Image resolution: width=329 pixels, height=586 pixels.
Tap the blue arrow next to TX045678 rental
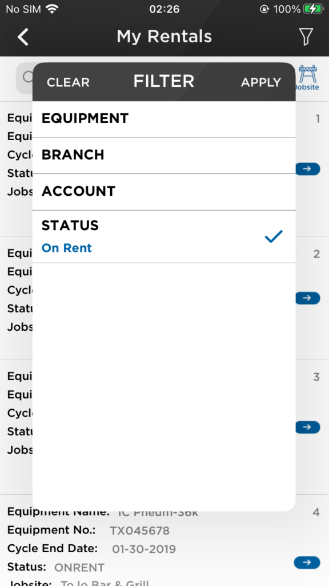tap(307, 563)
